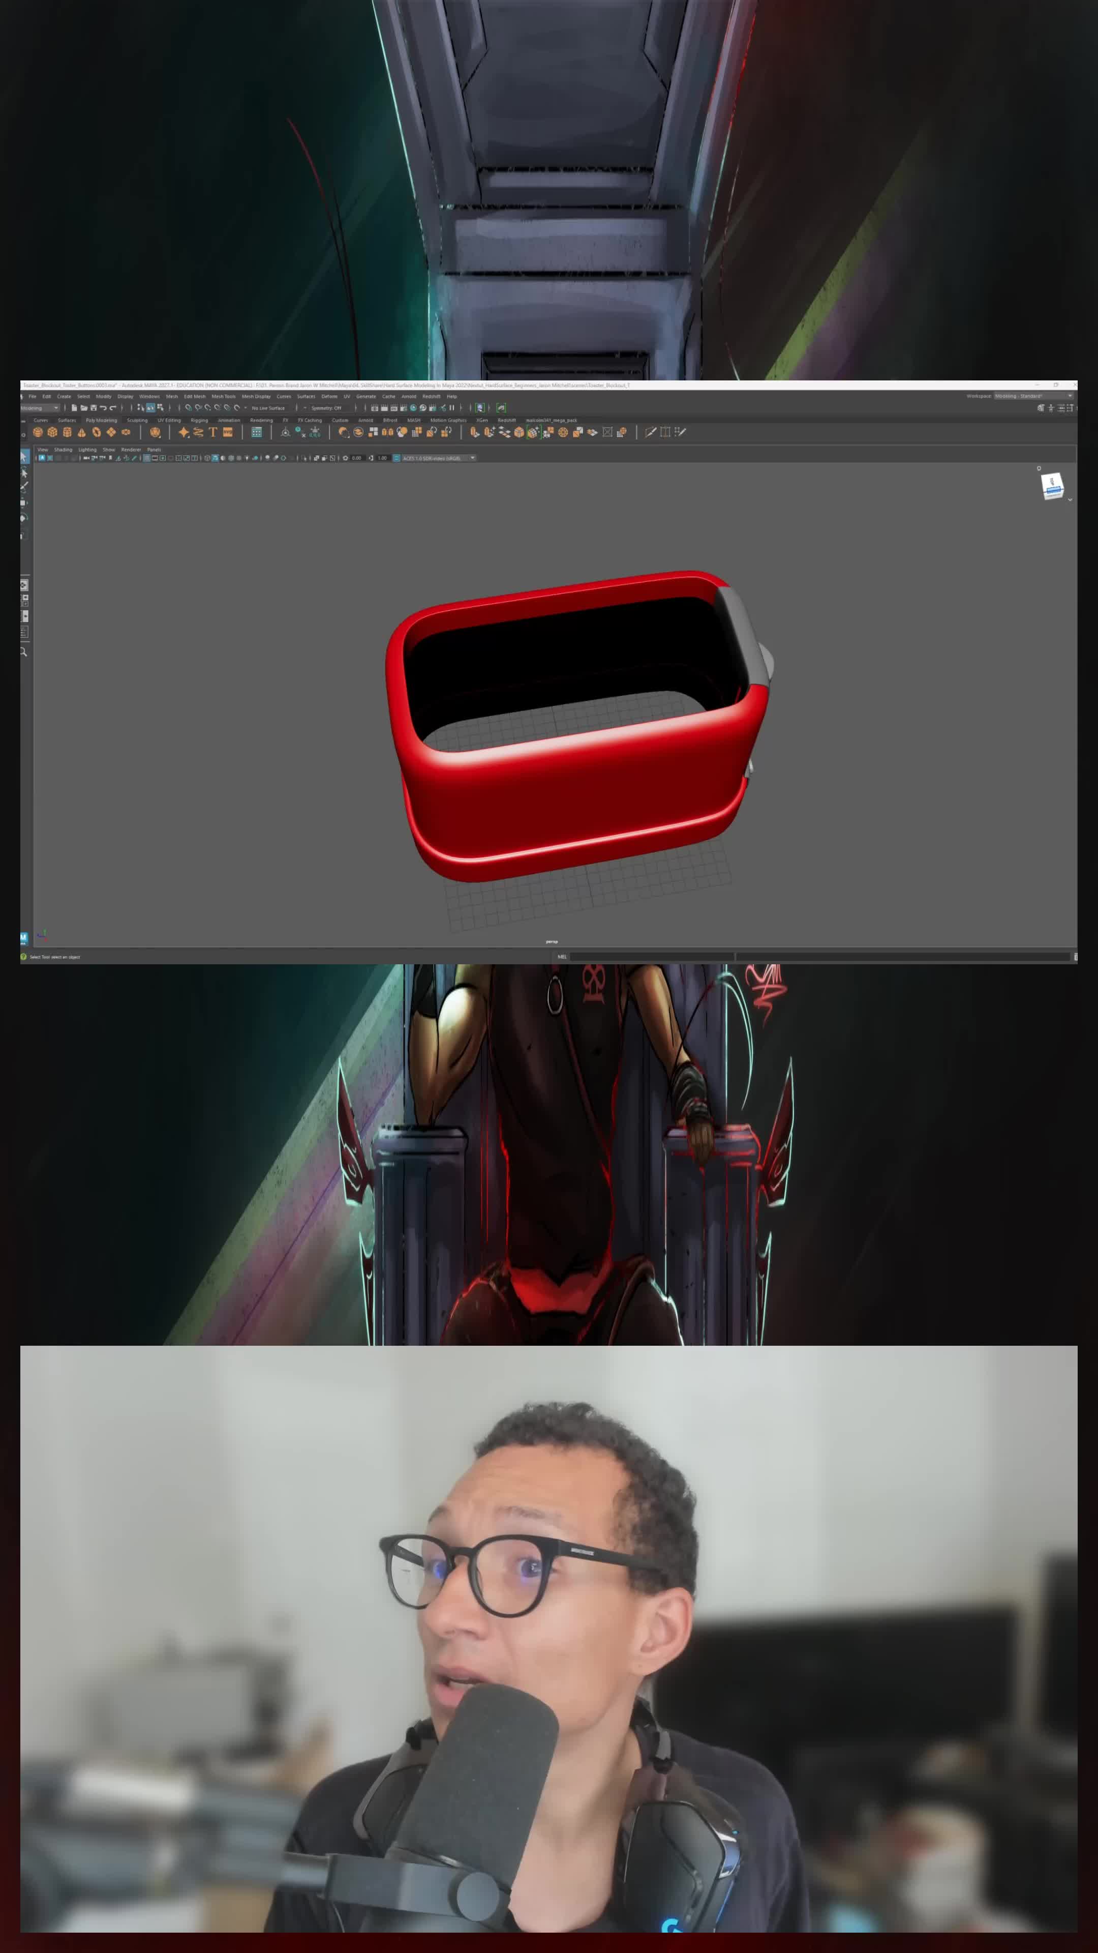This screenshot has height=1953, width=1098.
Task: Toggle use all lights in the viewport toolbar
Action: pyautogui.click(x=247, y=458)
